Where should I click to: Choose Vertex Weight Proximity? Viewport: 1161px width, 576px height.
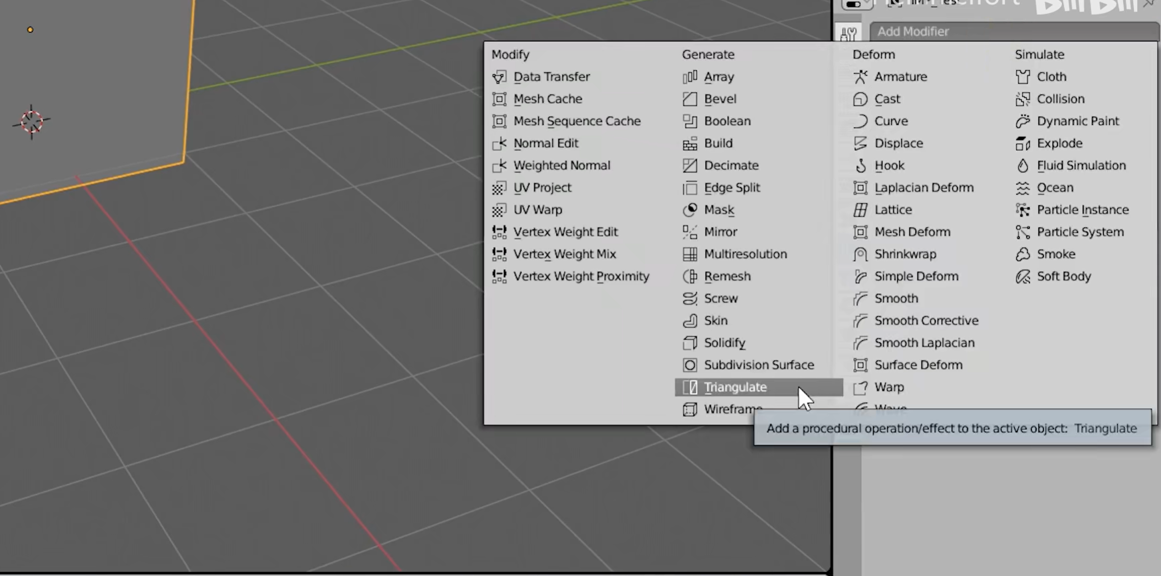click(x=581, y=276)
